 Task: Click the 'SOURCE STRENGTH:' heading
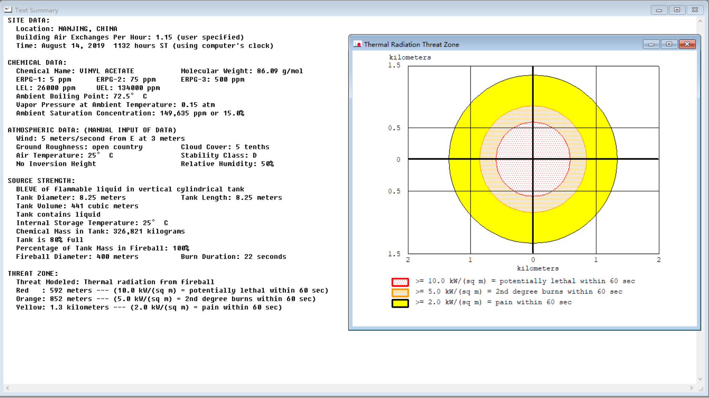pos(41,181)
